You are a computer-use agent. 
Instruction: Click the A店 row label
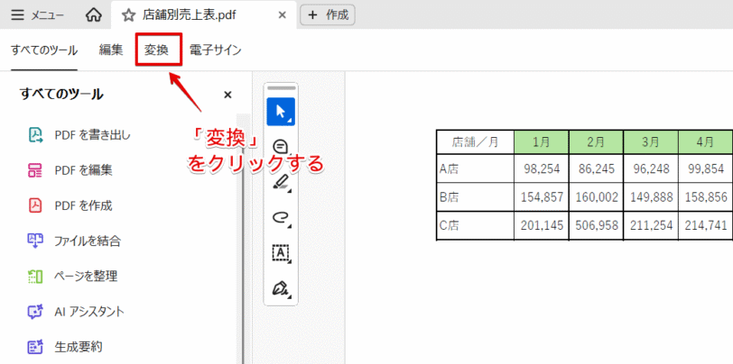pyautogui.click(x=450, y=168)
